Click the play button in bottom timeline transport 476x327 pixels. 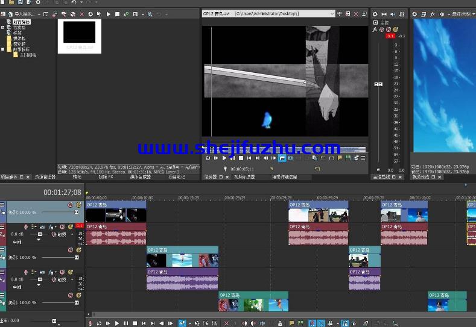(117, 323)
